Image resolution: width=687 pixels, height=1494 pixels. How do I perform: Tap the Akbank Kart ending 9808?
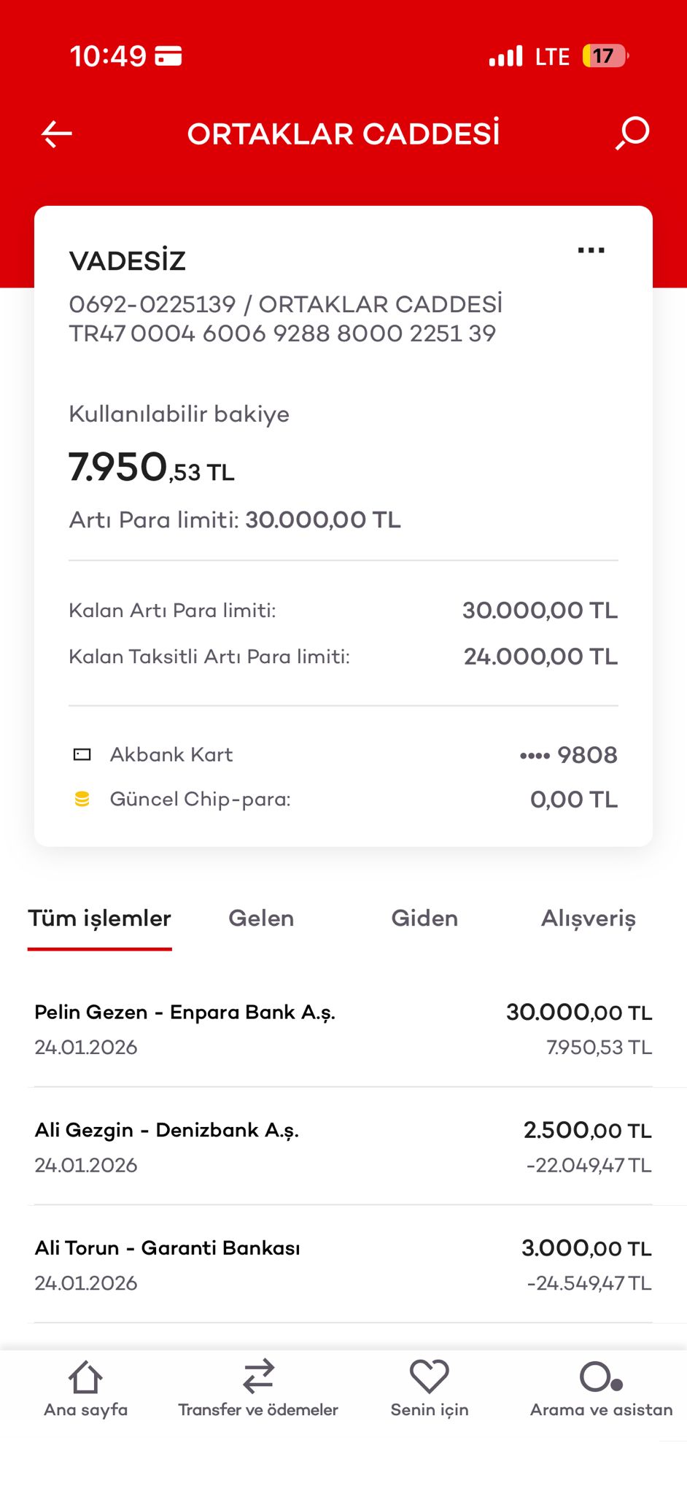(343, 754)
